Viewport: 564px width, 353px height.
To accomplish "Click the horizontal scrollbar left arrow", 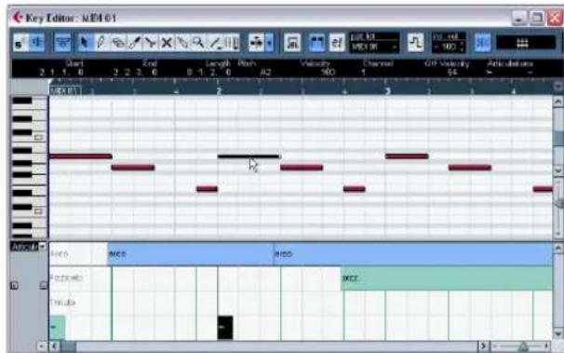I will tap(55, 346).
